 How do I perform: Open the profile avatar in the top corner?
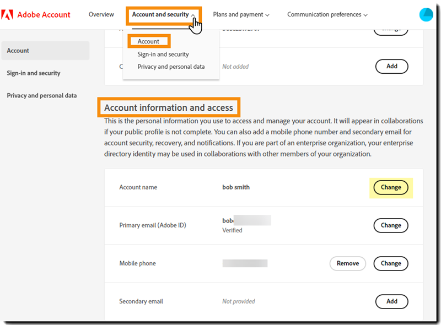(426, 14)
